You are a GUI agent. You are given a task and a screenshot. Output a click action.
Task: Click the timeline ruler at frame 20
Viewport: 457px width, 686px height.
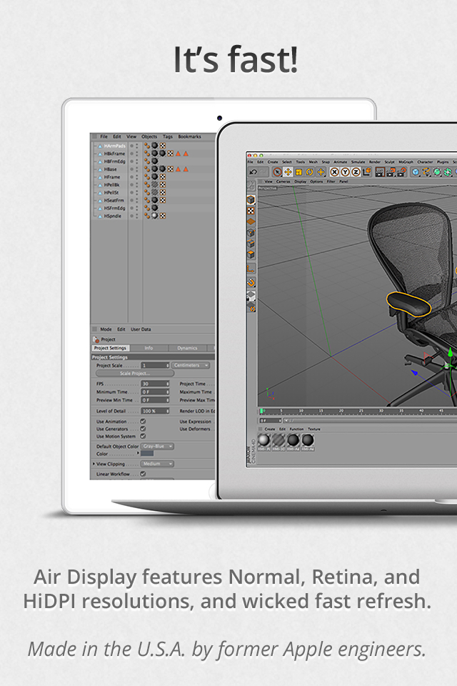tap(341, 412)
